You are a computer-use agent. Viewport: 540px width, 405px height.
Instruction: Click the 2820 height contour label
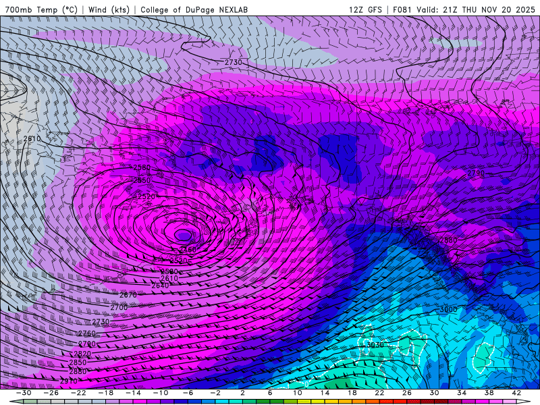[x=82, y=354]
